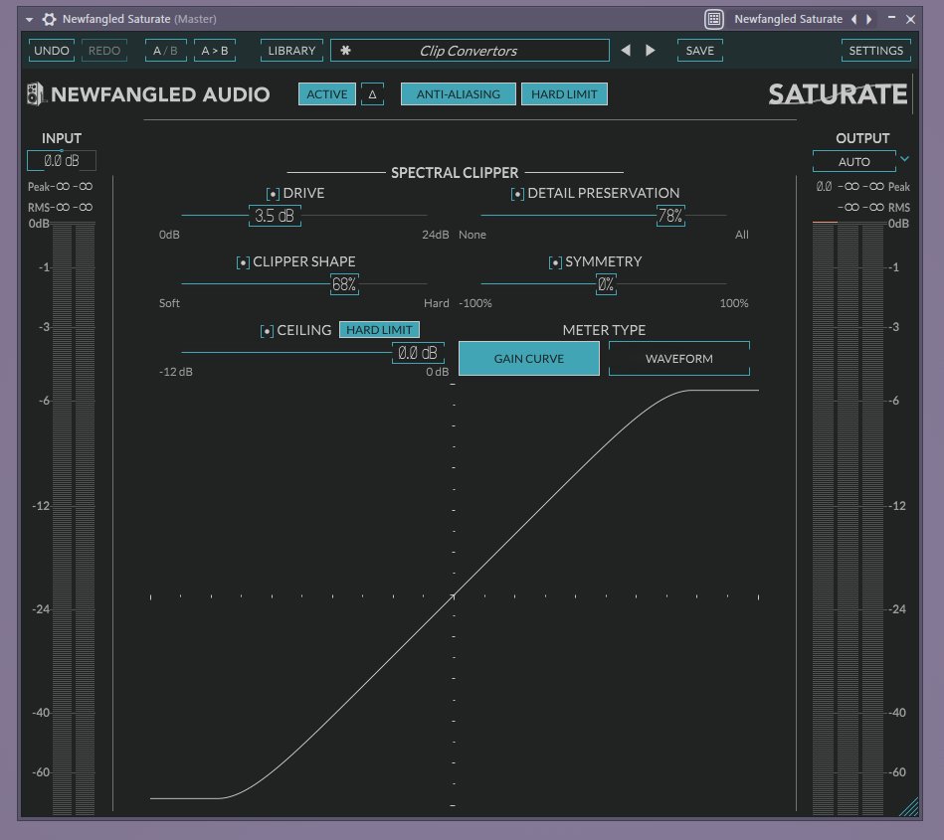Image resolution: width=944 pixels, height=840 pixels.
Task: Open the plugin window dropdown arrow menu
Action: [29, 19]
